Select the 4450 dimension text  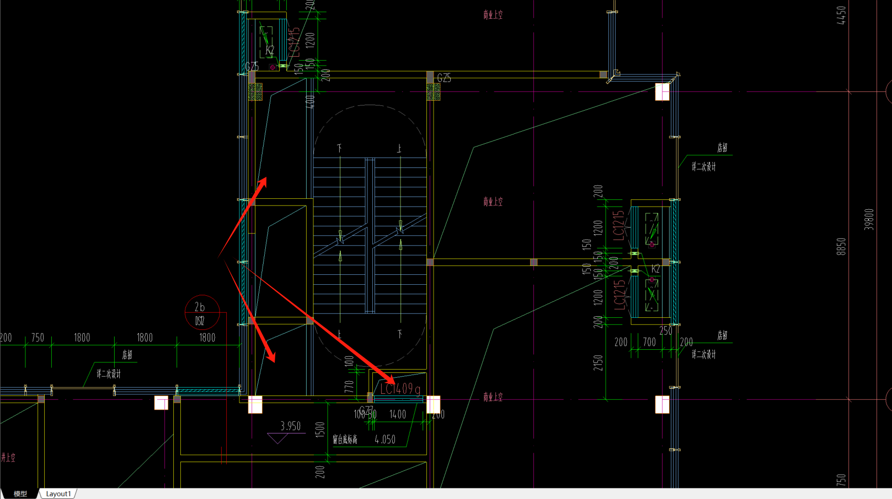840,15
